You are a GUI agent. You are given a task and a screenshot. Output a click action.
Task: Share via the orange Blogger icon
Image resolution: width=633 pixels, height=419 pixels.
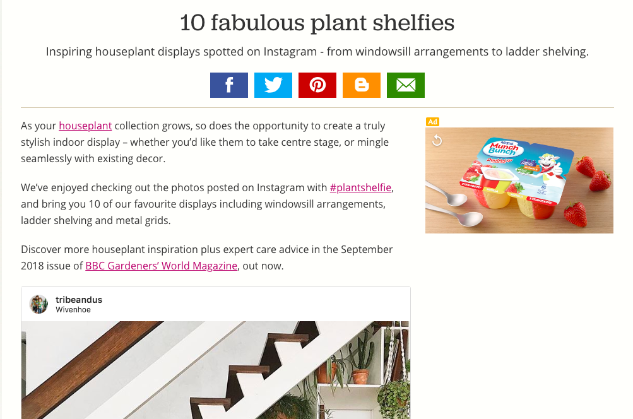(362, 85)
